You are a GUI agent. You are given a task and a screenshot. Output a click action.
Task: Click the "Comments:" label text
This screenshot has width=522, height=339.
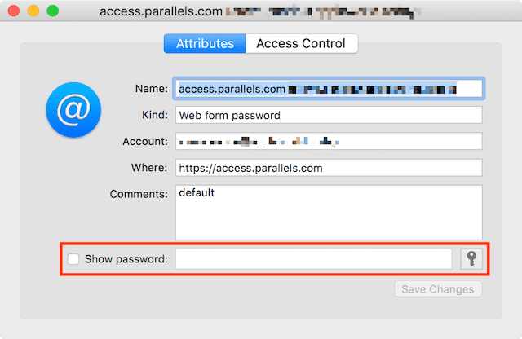coord(139,195)
